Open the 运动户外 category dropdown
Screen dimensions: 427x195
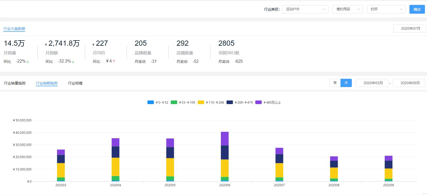(x=305, y=9)
